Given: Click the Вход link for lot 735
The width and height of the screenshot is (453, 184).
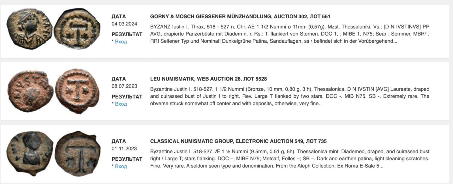Looking at the screenshot, I should pos(121,166).
